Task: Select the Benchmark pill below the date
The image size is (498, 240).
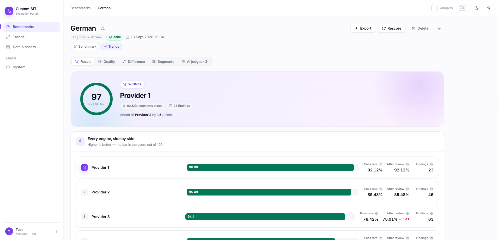Action: coord(85,46)
